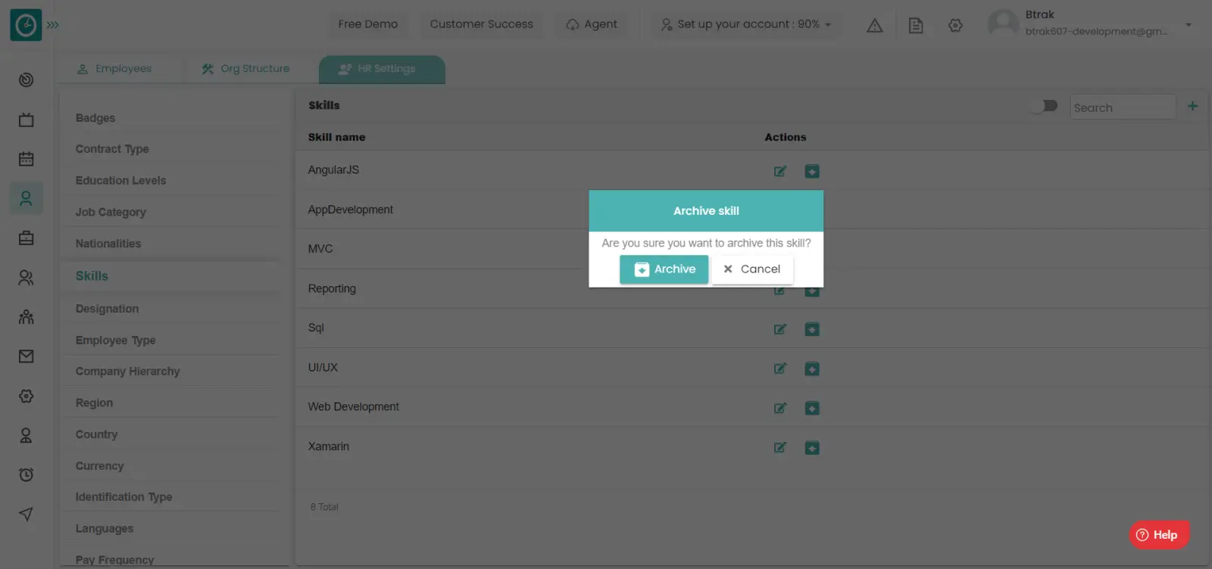Confirm with the Archive button
The image size is (1212, 569).
[x=664, y=269]
